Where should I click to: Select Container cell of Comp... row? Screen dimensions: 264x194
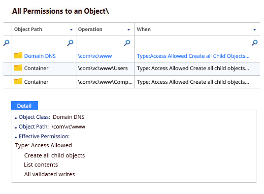point(44,82)
